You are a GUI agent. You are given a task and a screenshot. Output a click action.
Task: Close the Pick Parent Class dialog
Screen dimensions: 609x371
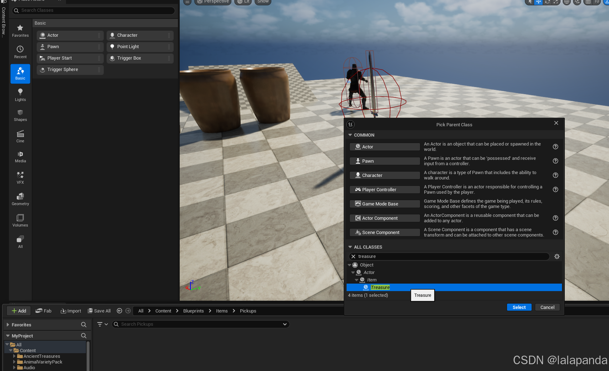coord(556,123)
